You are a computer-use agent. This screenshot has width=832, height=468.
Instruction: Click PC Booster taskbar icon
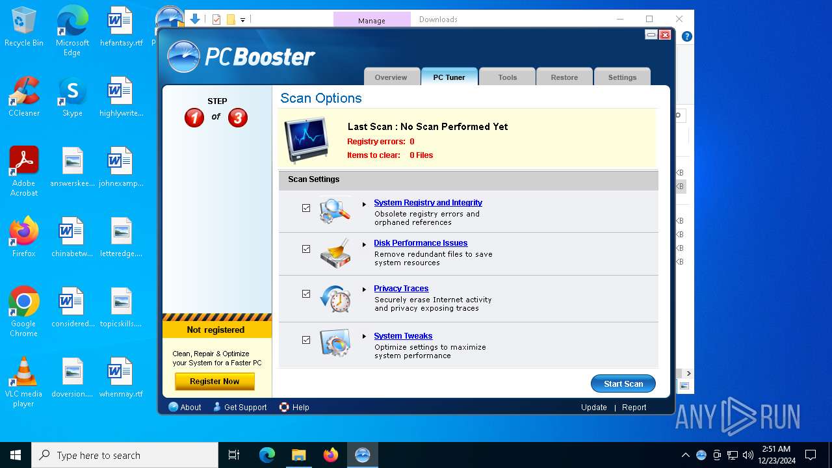(x=363, y=455)
